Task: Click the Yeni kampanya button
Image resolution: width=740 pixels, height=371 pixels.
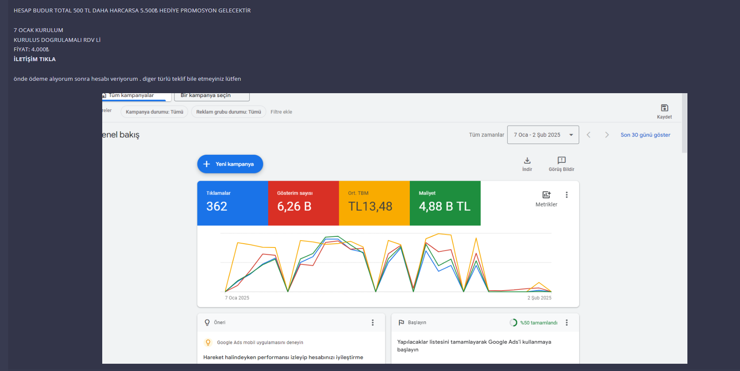Action: tap(230, 164)
